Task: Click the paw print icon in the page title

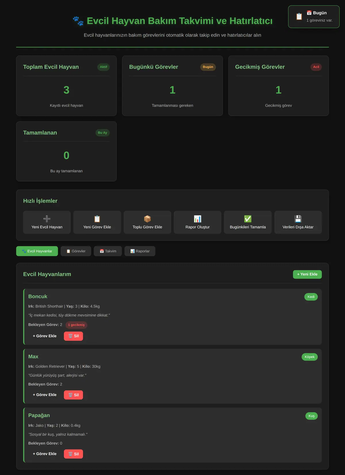Action: pos(78,21)
